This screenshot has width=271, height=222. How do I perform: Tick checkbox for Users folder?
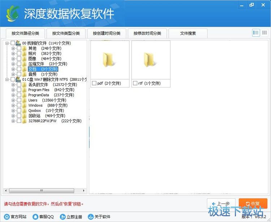click(19, 100)
